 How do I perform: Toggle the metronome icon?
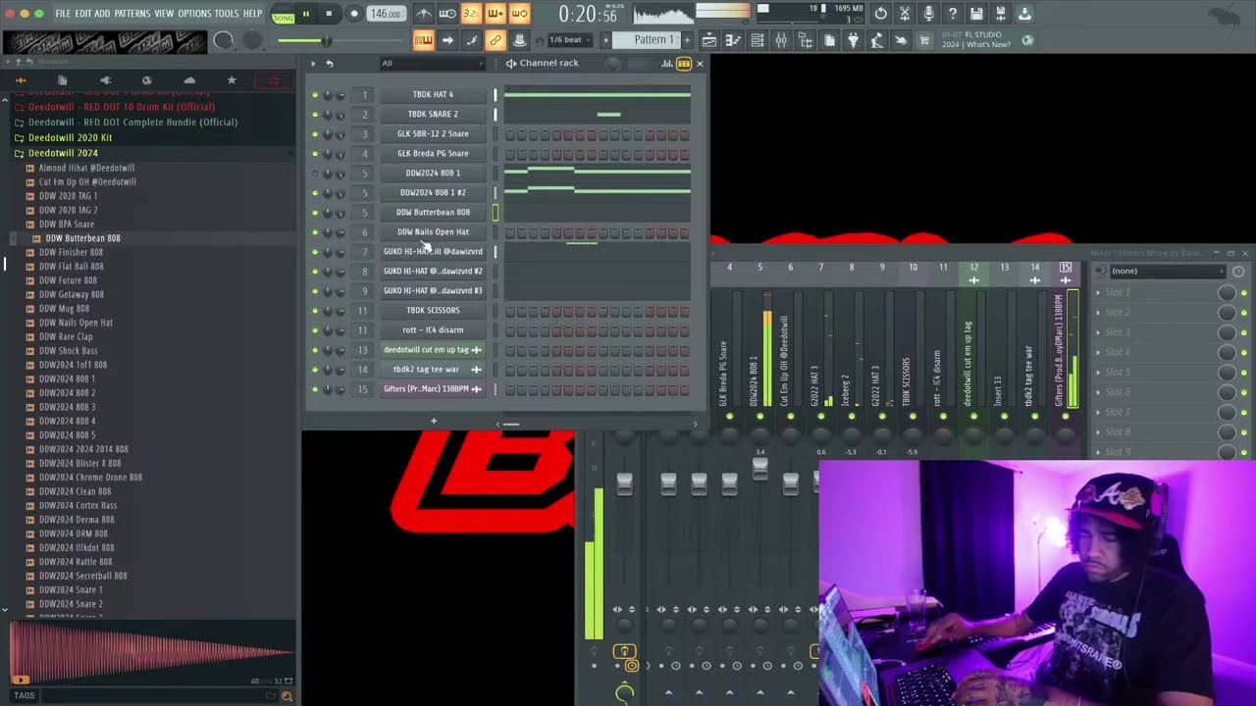coord(424,14)
